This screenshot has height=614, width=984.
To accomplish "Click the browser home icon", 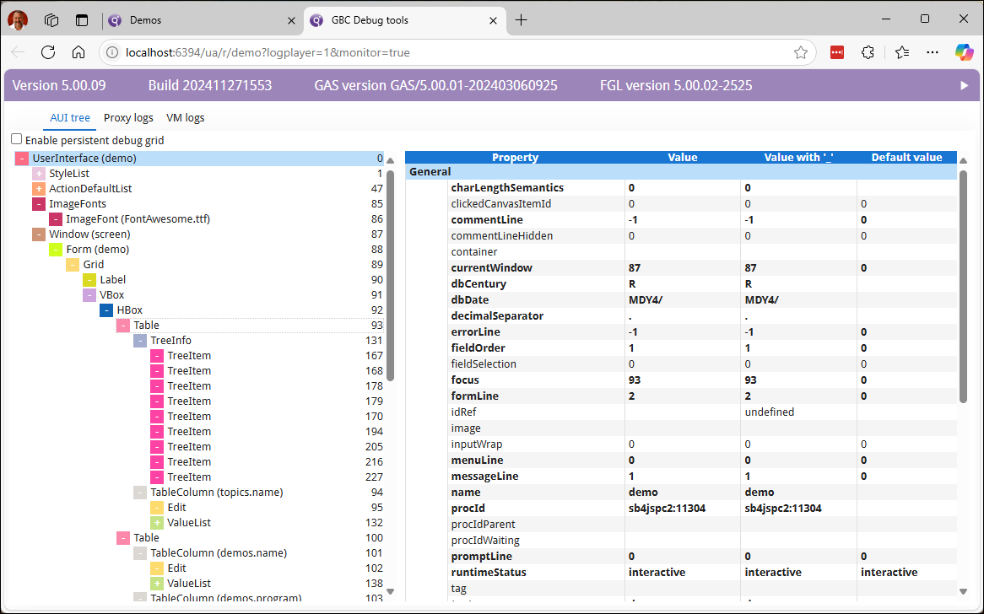I will [x=78, y=52].
